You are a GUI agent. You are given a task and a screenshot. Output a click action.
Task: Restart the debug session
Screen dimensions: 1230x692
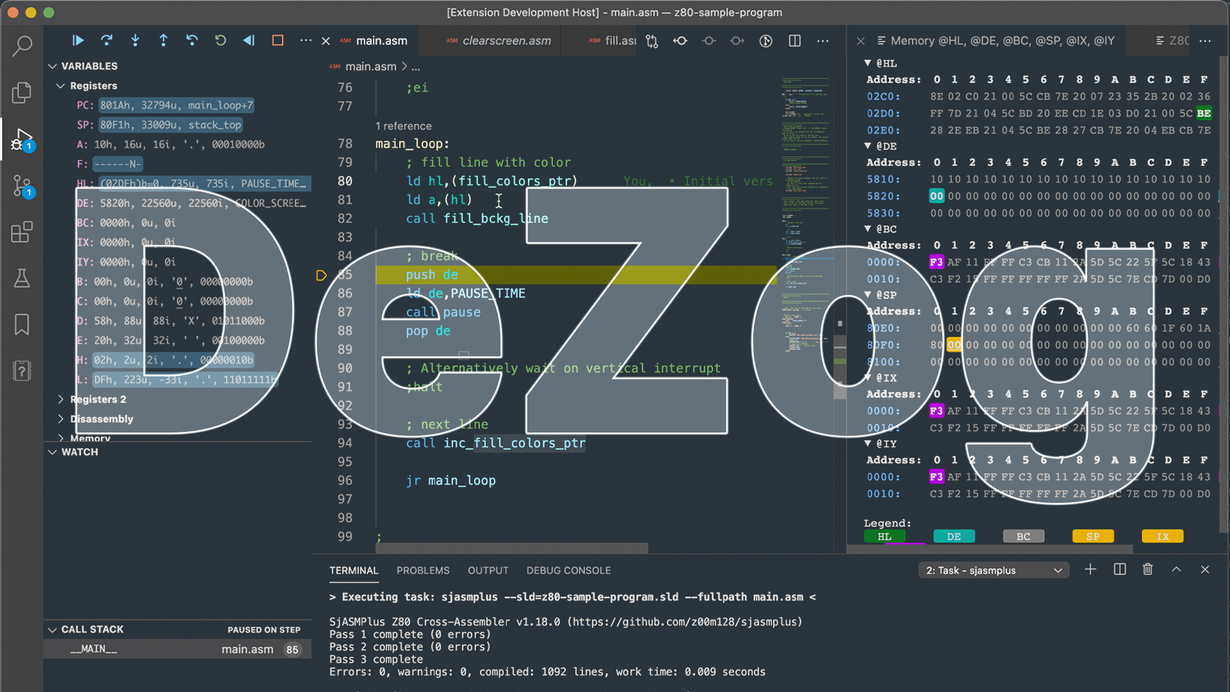click(220, 40)
